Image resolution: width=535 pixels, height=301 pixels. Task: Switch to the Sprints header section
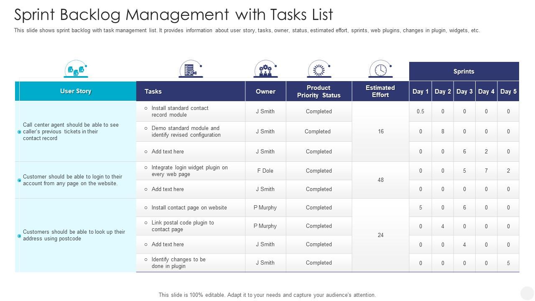[x=464, y=71]
